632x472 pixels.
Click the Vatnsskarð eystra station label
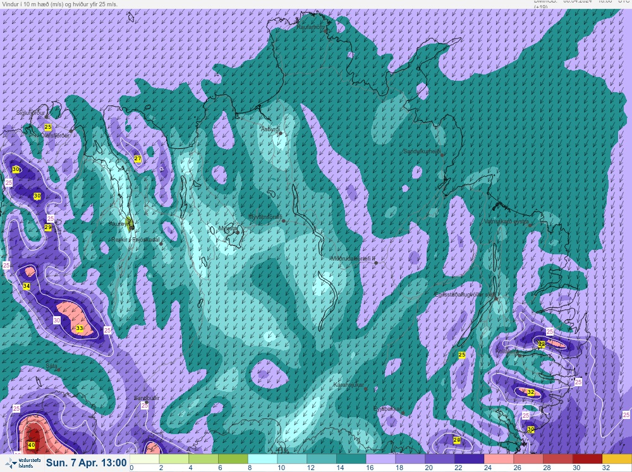click(506, 221)
